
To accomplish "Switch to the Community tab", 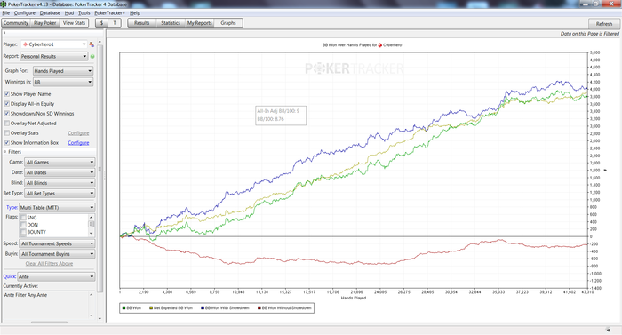I will (16, 23).
